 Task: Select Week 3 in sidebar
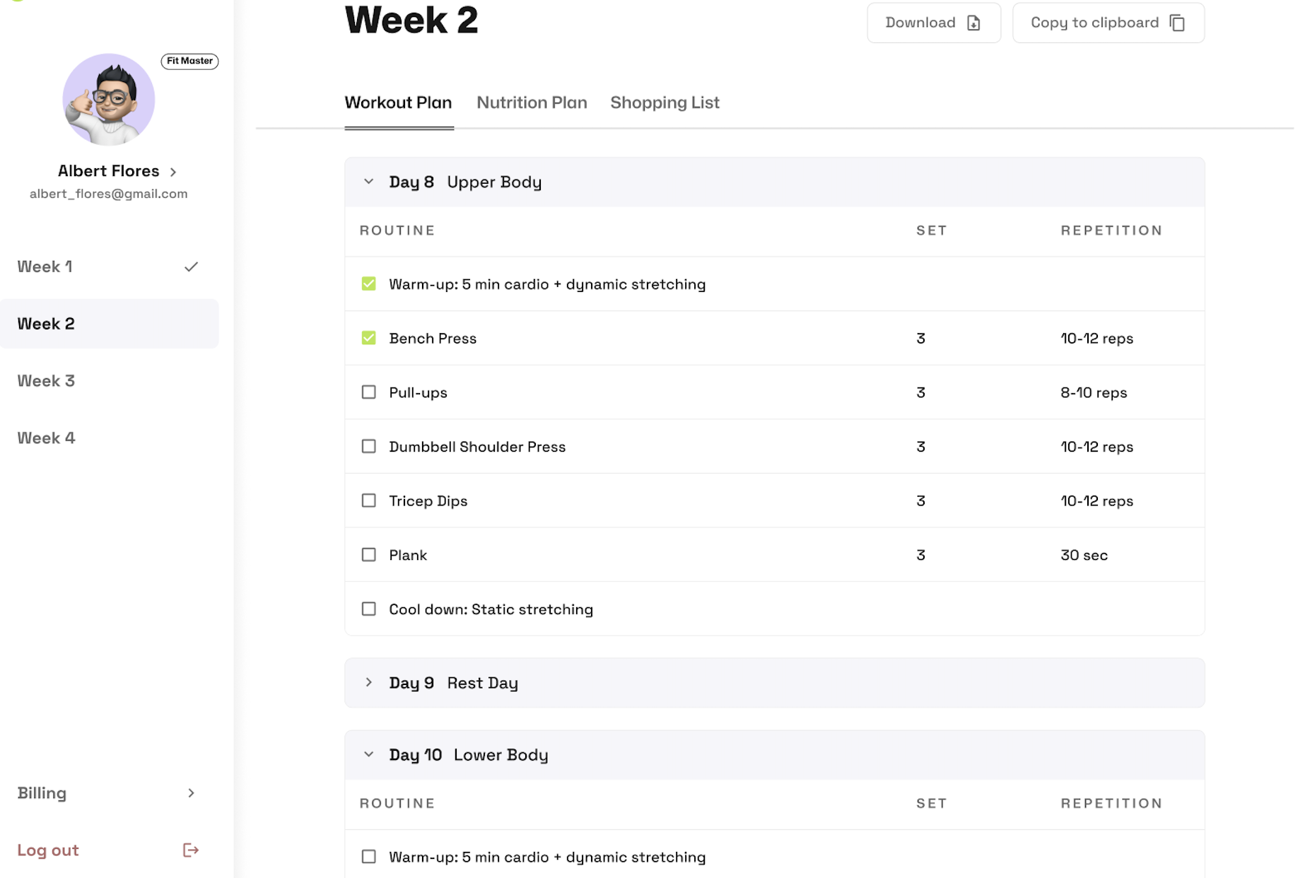[x=110, y=380]
